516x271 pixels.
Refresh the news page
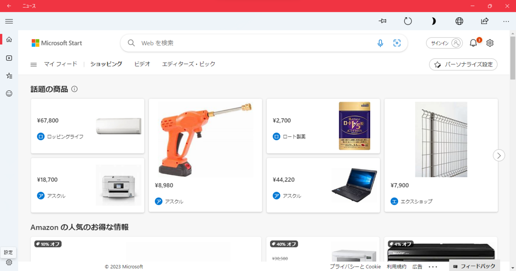pyautogui.click(x=408, y=21)
